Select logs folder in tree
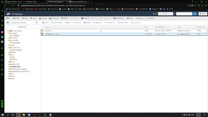 click(x=13, y=57)
